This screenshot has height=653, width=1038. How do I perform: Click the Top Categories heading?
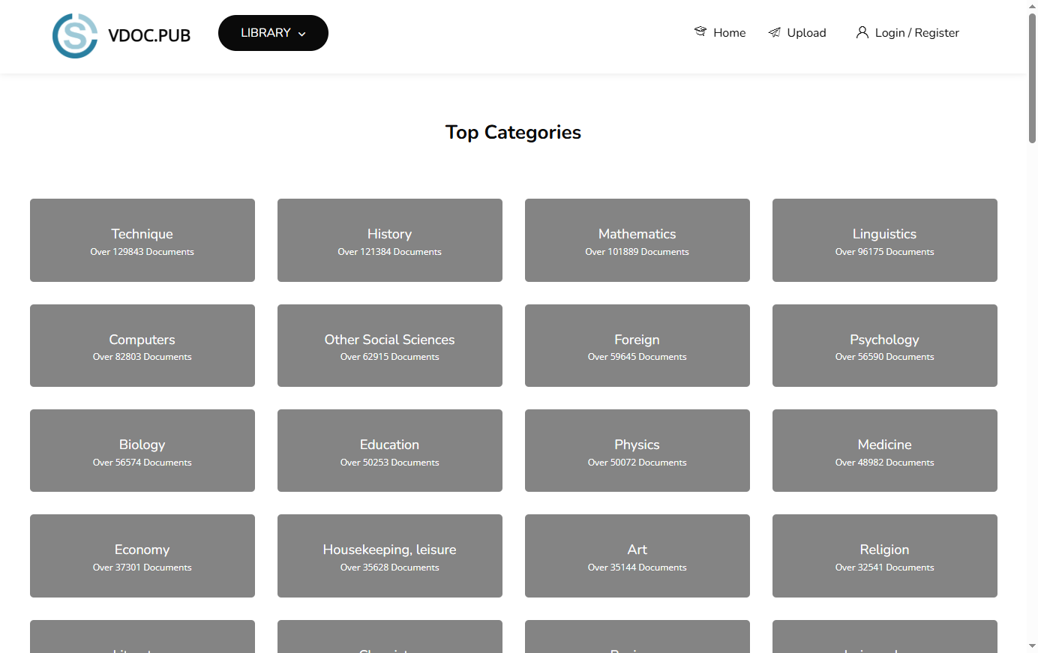(513, 132)
